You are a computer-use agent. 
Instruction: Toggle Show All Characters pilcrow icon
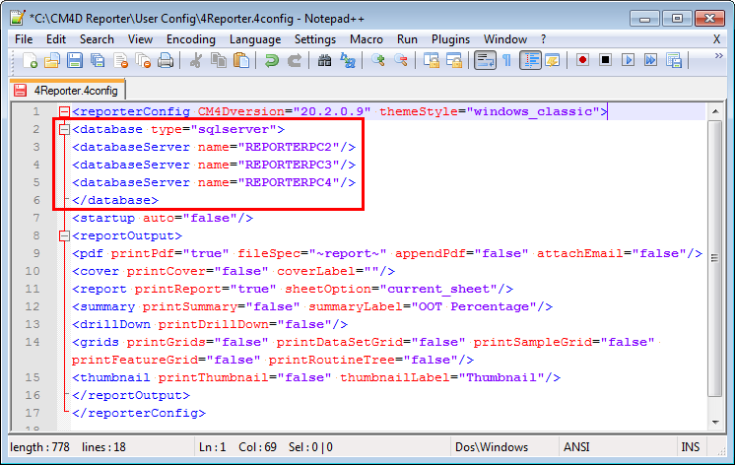[x=507, y=60]
